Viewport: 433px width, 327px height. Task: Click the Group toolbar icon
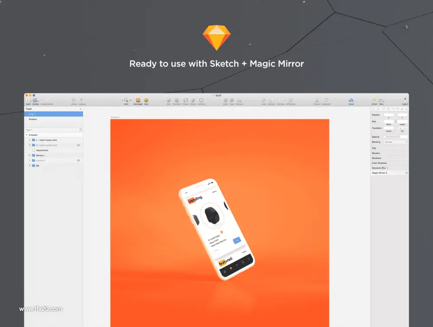pos(74,100)
